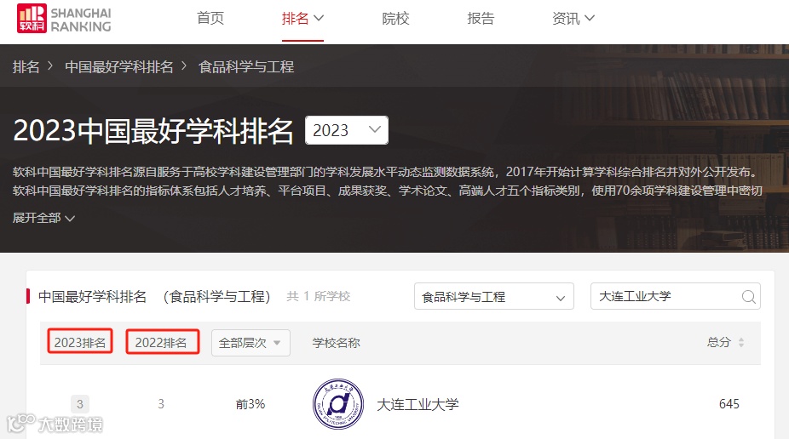Viewport: 789px width, 439px height.
Task: Open the 食品科学与工程 subject dropdown
Action: (493, 296)
